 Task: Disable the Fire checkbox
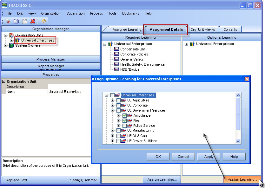click(125, 120)
